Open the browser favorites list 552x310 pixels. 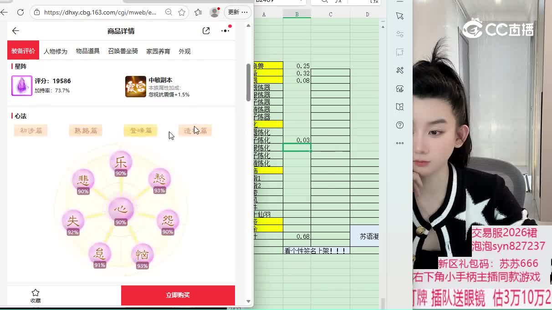tap(198, 12)
